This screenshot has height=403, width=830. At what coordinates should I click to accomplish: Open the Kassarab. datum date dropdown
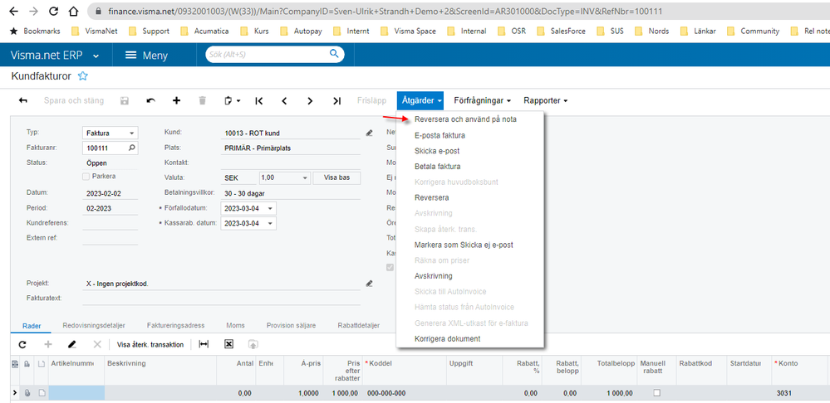click(x=270, y=223)
